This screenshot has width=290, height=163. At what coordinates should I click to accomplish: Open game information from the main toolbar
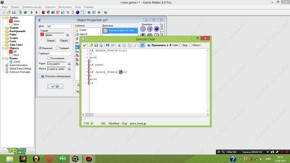[x=89, y=12]
